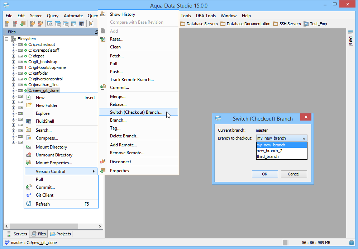
Task: Expand the C:\gitfolder tree node
Action: (x=14, y=73)
